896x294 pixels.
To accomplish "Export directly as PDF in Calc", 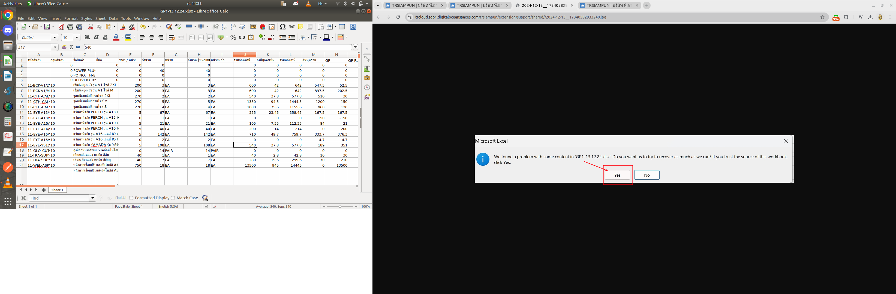I will pos(61,27).
